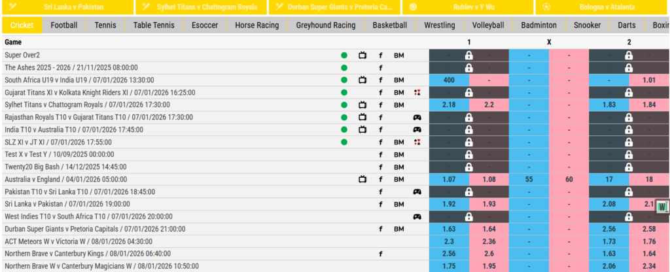
Task: Select lay odds 1.01 for India U19
Action: coord(649,80)
